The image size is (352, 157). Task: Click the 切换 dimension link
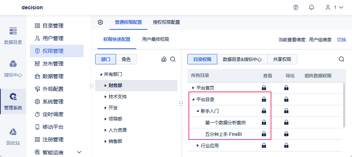pyautogui.click(x=342, y=39)
